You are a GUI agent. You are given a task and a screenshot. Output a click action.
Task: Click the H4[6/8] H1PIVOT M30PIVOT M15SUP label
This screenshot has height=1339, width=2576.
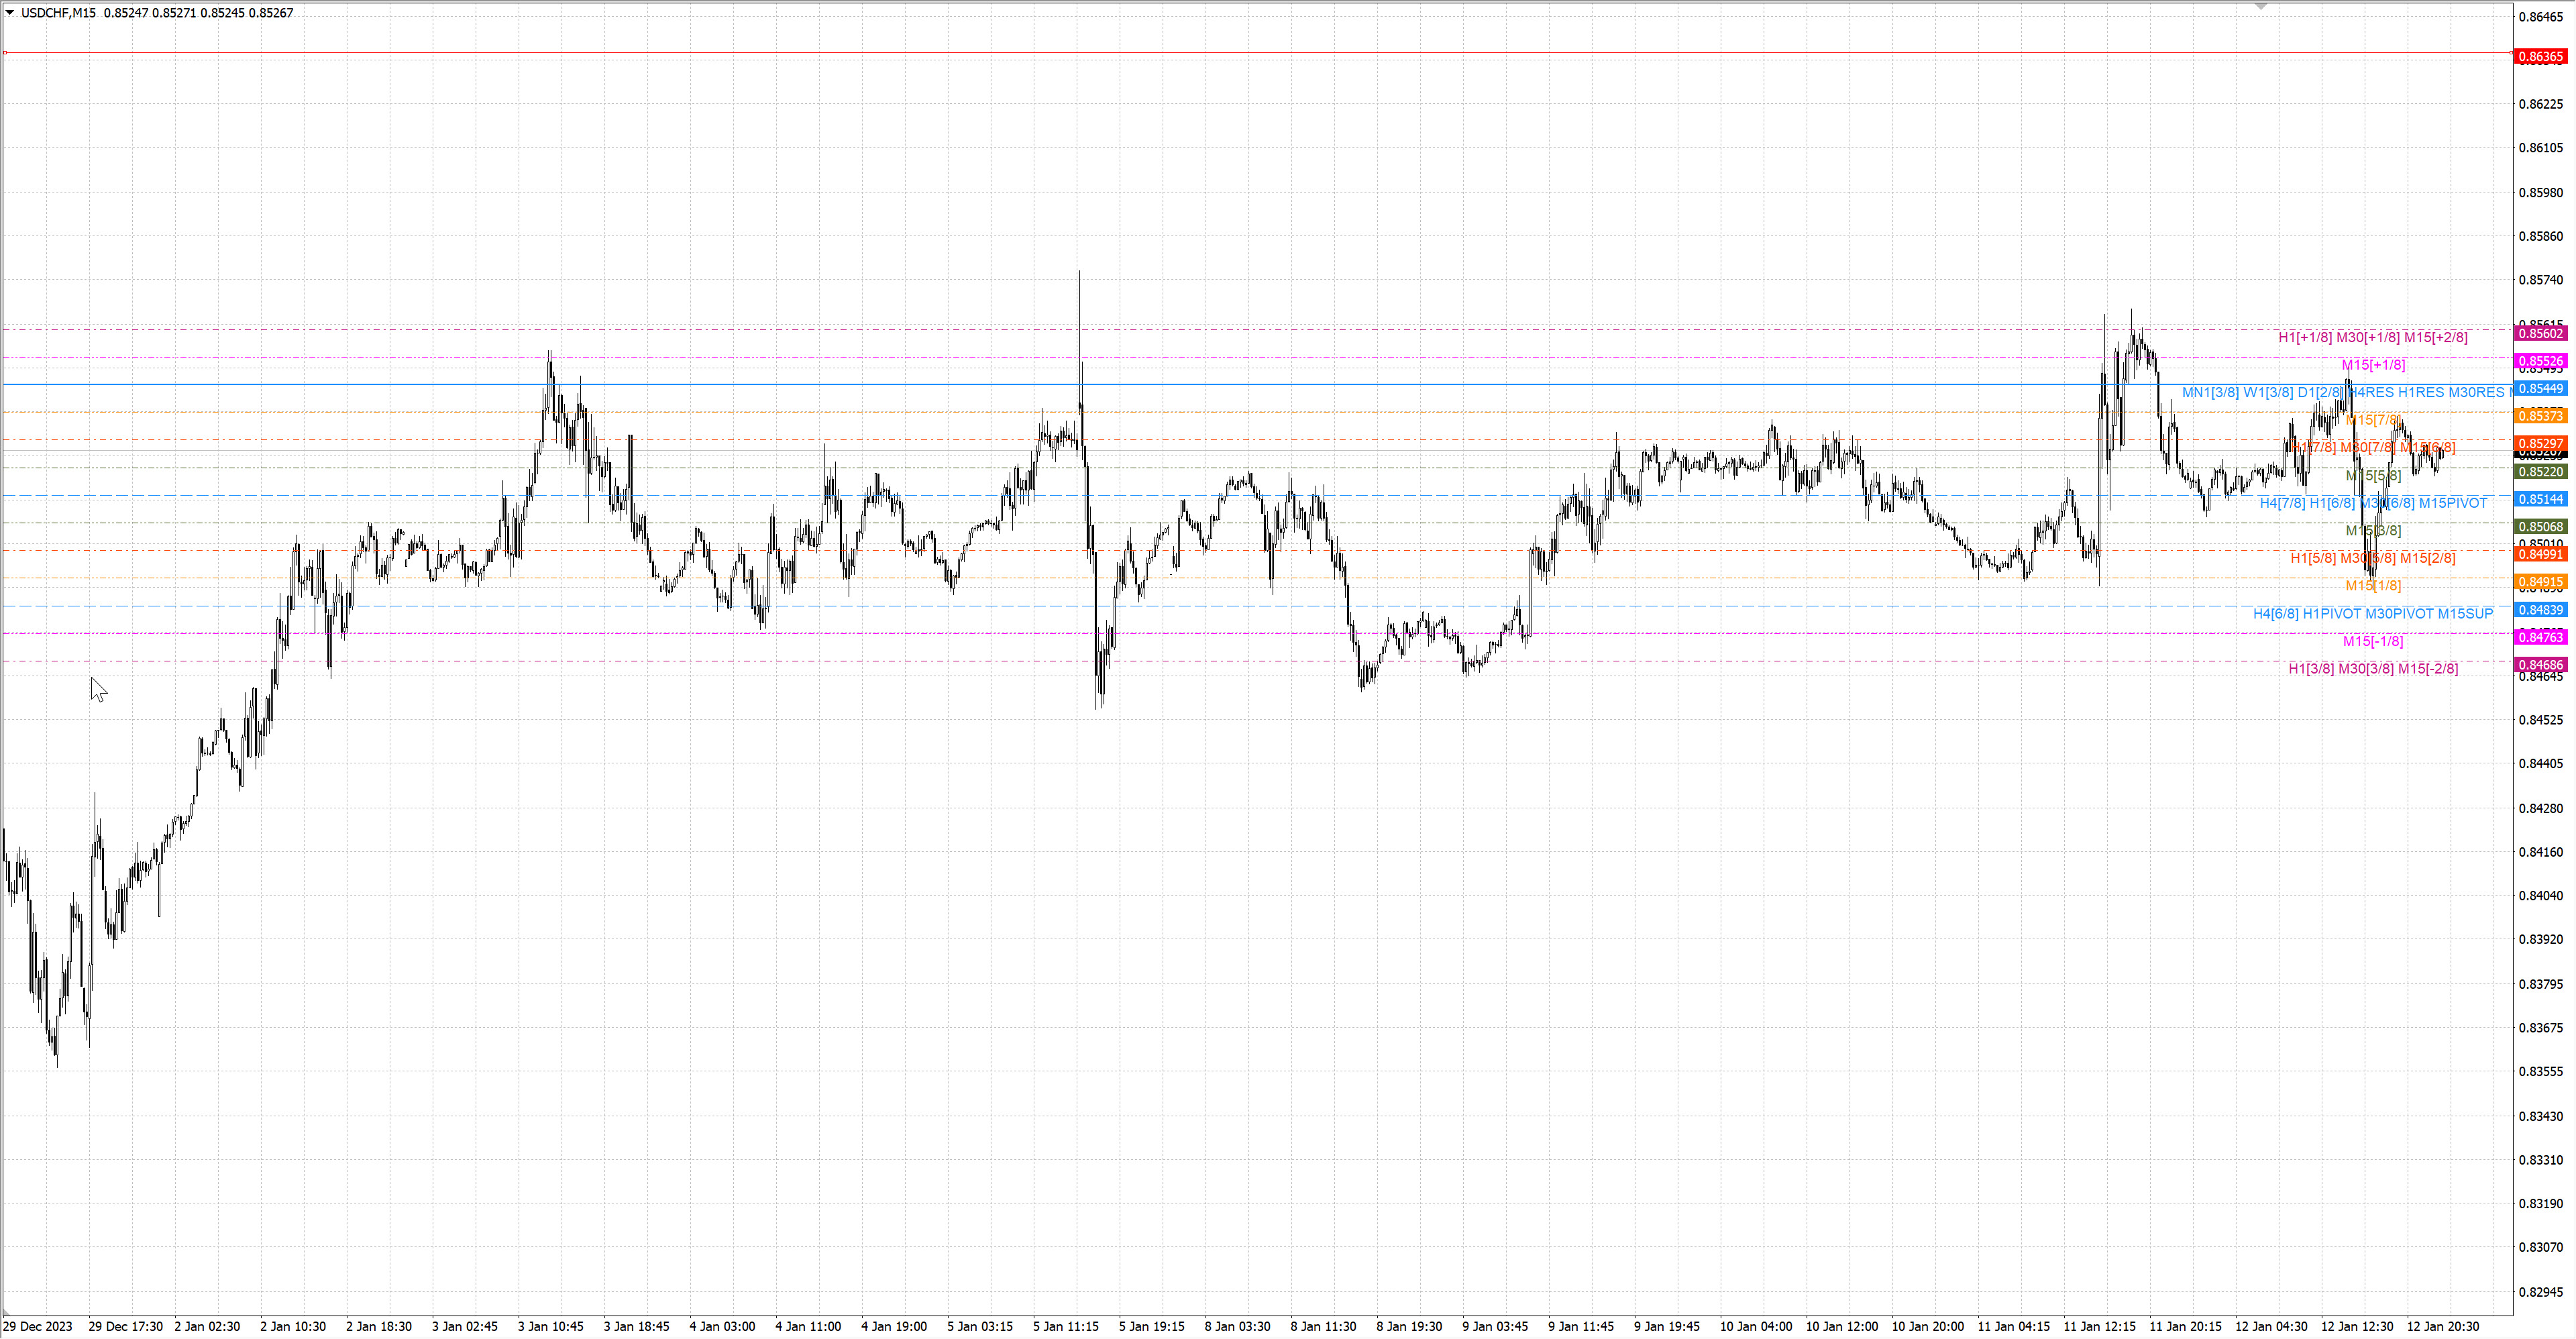(x=2372, y=614)
